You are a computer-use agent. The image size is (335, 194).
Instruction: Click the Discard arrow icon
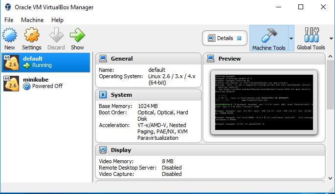pyautogui.click(x=56, y=35)
